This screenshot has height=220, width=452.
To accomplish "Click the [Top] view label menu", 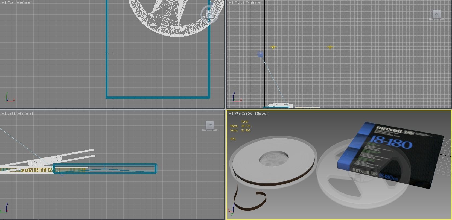I will [10, 2].
